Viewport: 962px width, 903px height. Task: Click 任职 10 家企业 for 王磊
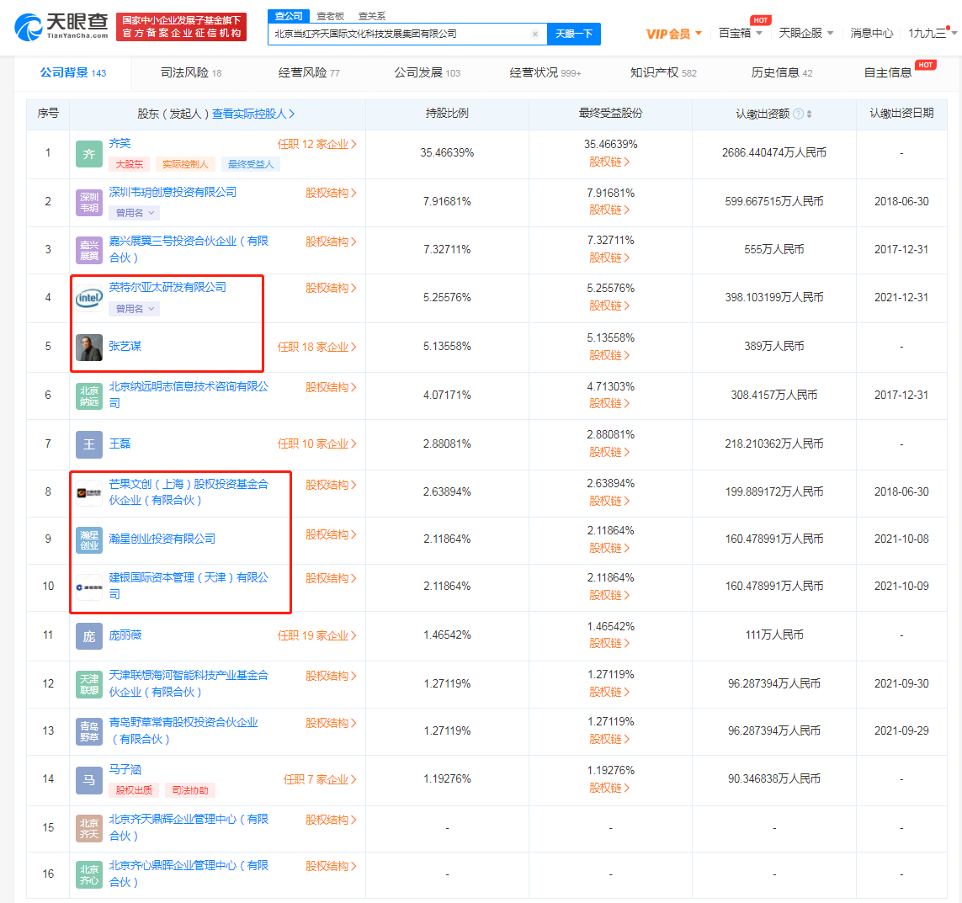(316, 444)
